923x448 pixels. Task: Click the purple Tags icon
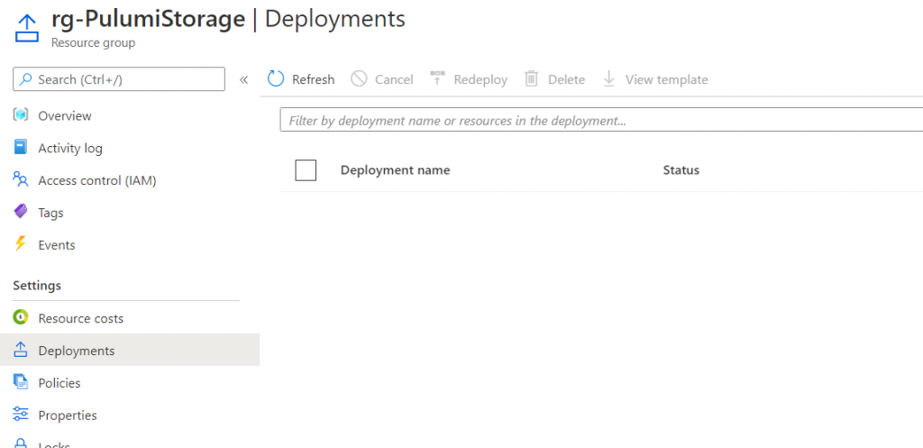point(21,211)
